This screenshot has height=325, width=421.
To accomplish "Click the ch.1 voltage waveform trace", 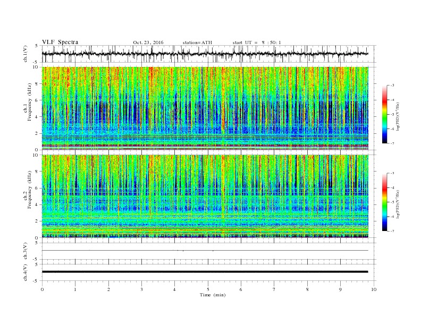I will tap(205, 54).
